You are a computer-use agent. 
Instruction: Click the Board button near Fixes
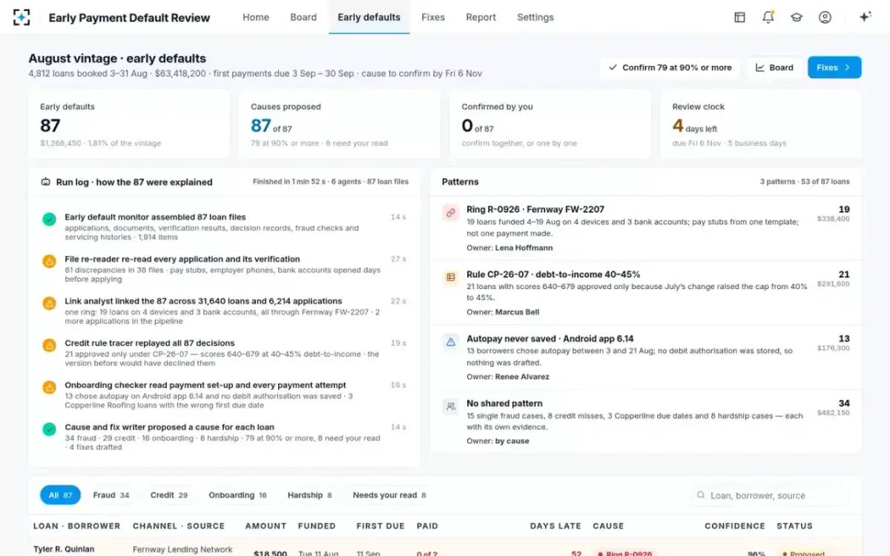pyautogui.click(x=774, y=67)
